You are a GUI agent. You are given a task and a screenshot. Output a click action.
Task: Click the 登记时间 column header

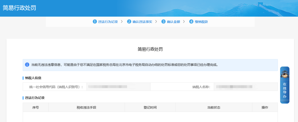pyautogui.click(x=150, y=107)
